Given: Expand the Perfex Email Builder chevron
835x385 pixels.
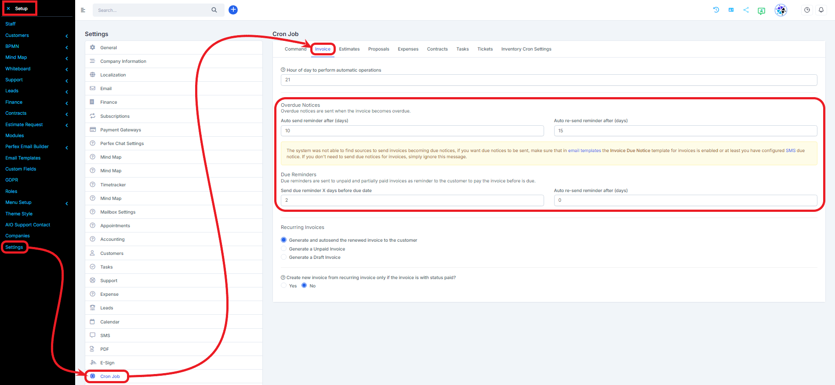Looking at the screenshot, I should pos(67,148).
